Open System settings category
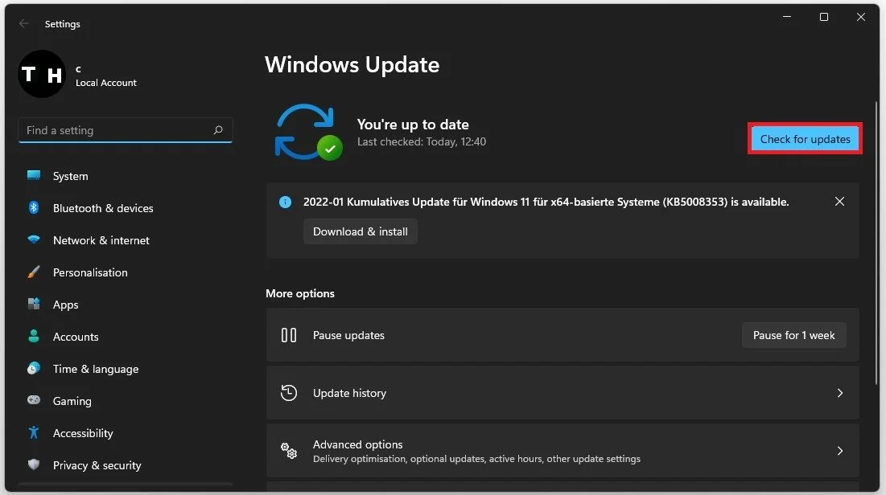Viewport: 886px width, 495px height. click(126, 176)
